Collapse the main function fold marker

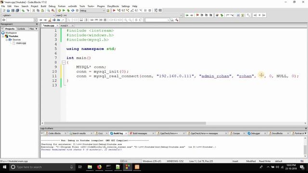point(64,62)
